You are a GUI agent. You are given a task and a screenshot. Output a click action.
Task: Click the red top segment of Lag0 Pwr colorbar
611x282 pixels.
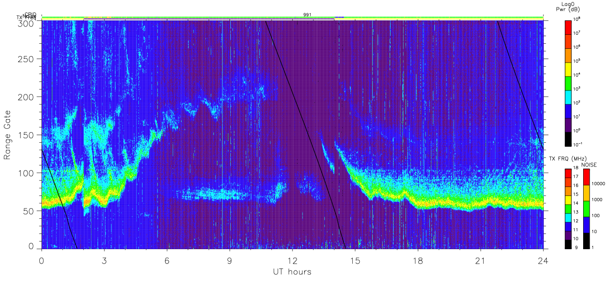tap(568, 26)
